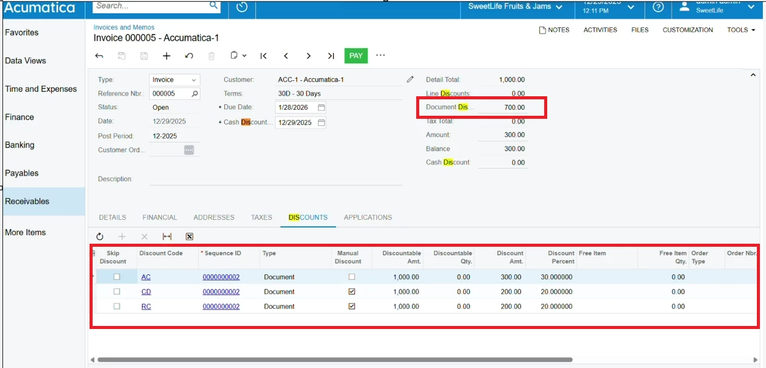The height and width of the screenshot is (368, 766).
Task: Expand the business date dropdown
Action: click(631, 7)
